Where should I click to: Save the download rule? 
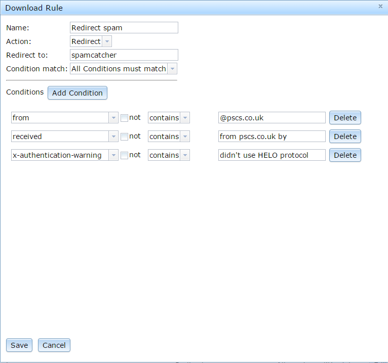[x=19, y=345]
